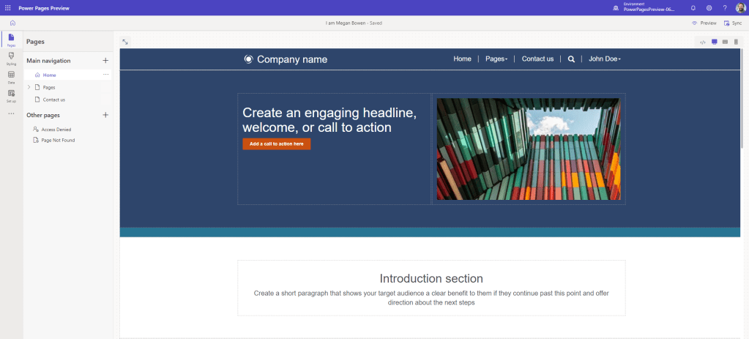749x339 pixels.
Task: Click the Sync button
Action: [x=732, y=23]
